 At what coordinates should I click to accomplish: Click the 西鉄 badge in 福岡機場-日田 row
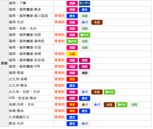point(72,48)
